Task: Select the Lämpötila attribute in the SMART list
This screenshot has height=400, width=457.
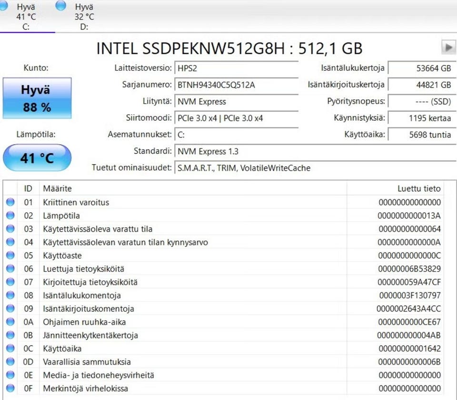Action: [61, 216]
